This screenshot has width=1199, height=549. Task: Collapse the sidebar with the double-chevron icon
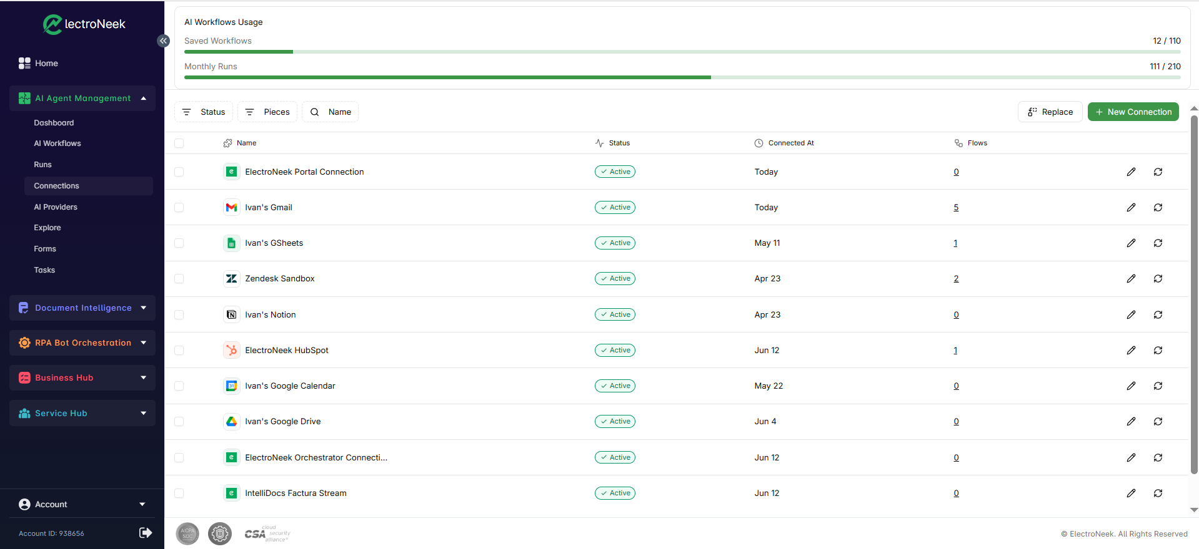163,41
